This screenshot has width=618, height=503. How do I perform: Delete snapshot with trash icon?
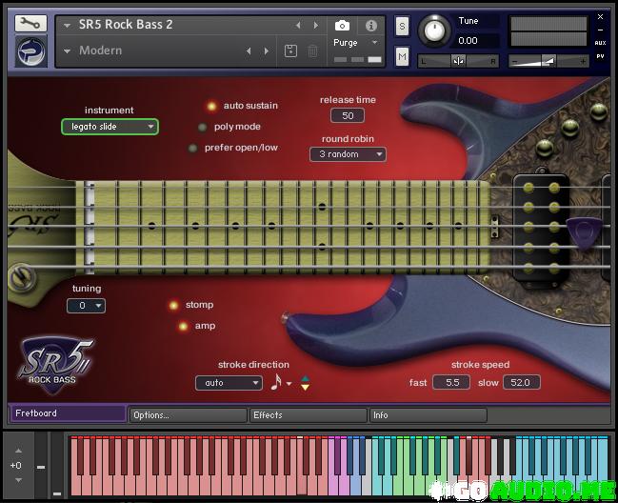[x=312, y=50]
